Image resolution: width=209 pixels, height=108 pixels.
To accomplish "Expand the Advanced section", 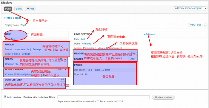I will (x=150, y=34).
